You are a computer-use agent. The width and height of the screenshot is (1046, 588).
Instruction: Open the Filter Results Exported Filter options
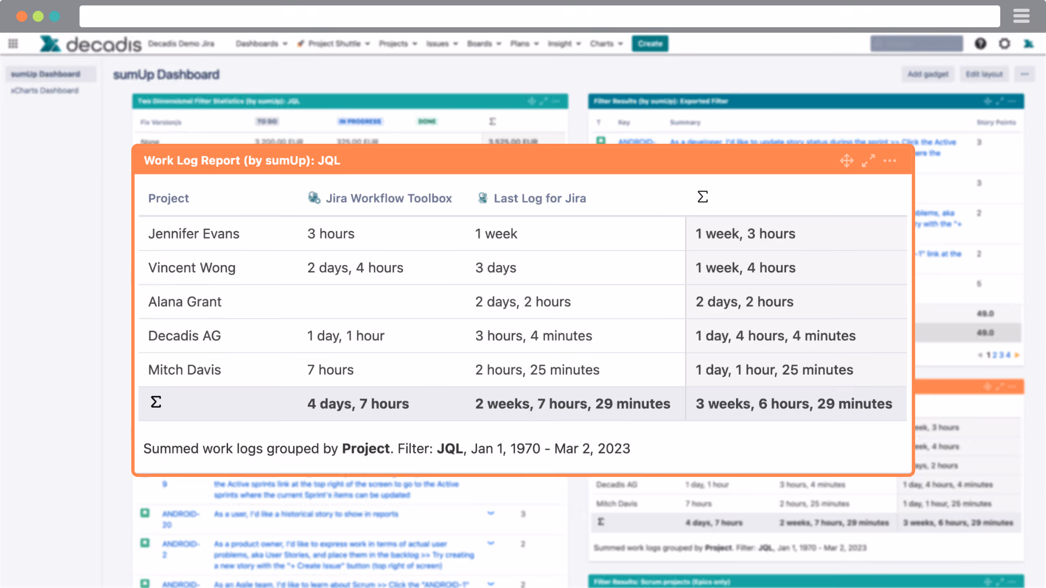point(1012,101)
